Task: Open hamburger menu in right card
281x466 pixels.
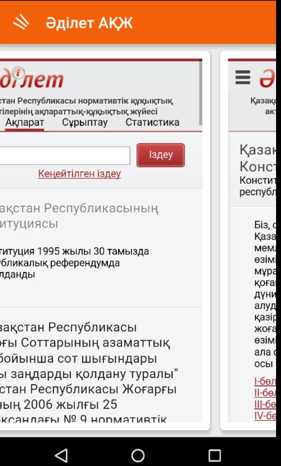Action: pyautogui.click(x=243, y=78)
